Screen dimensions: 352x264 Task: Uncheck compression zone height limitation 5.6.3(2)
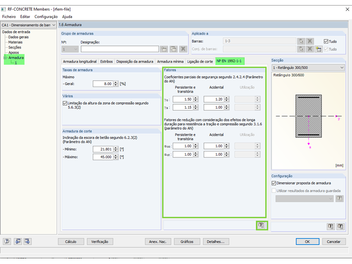pyautogui.click(x=65, y=103)
